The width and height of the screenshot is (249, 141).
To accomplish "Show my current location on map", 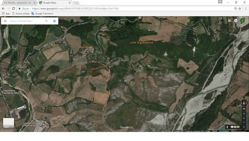I will point(244,113).
